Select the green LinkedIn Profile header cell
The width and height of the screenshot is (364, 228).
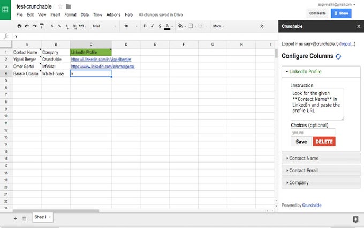(x=91, y=52)
